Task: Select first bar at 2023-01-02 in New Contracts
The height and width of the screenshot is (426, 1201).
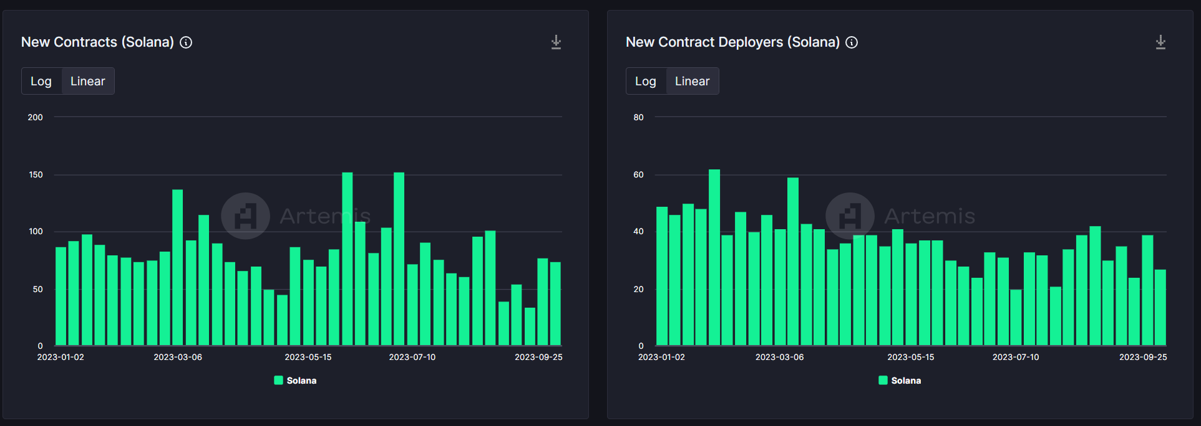Action: [x=61, y=296]
